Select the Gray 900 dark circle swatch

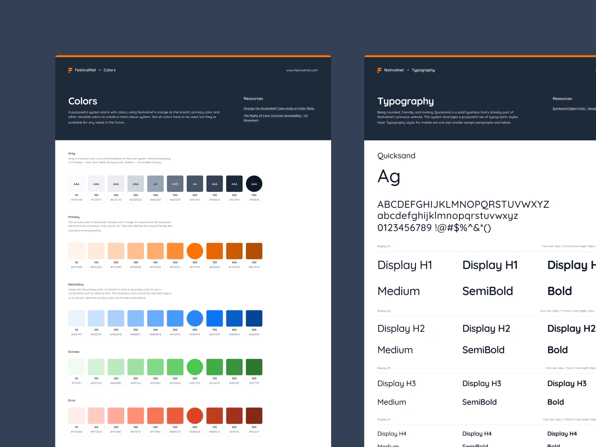(254, 183)
